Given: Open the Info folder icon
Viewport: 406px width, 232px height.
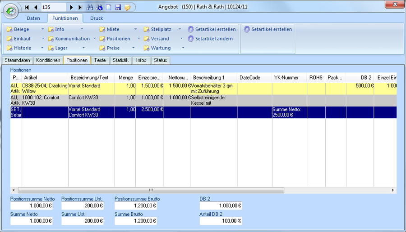Looking at the screenshot, I should [51, 29].
